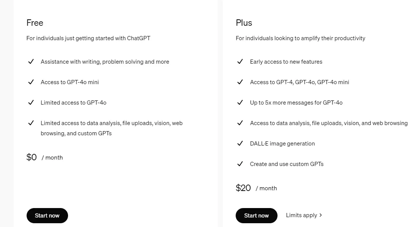Open the 'Limits apply' link
The height and width of the screenshot is (227, 417).
[301, 215]
